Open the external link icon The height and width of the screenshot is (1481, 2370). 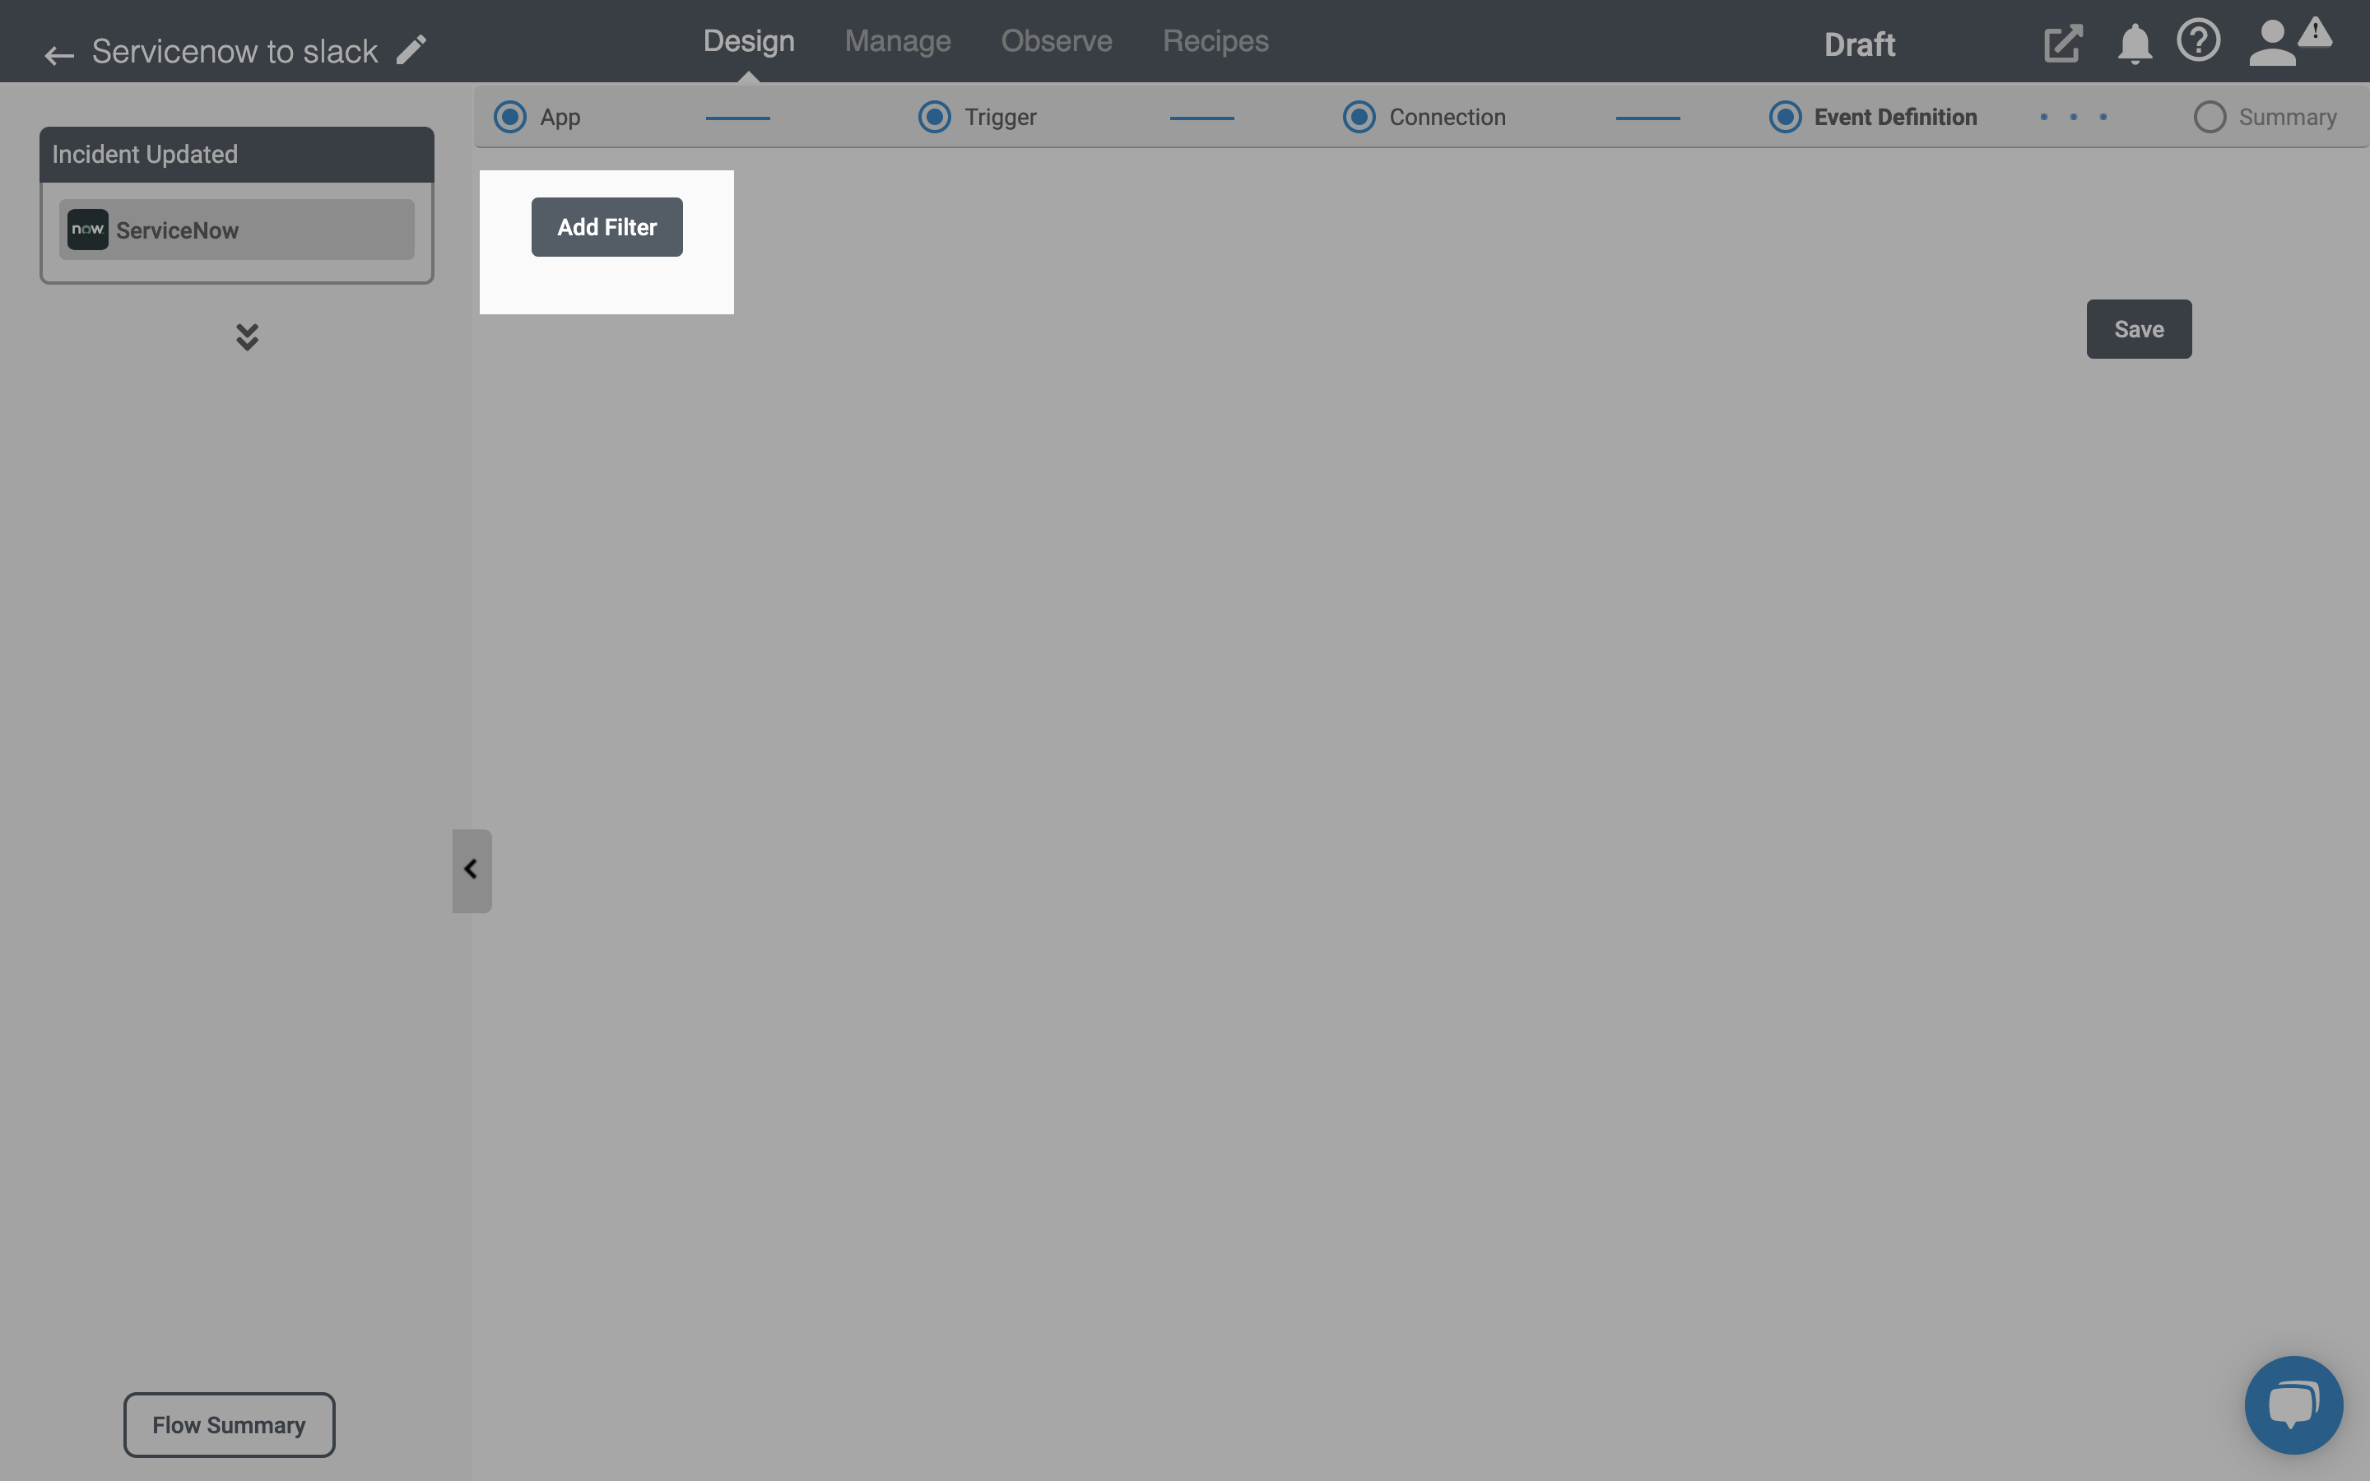[2062, 43]
